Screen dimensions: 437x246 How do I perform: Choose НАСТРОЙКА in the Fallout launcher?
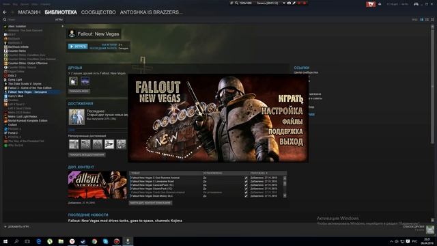[282, 111]
